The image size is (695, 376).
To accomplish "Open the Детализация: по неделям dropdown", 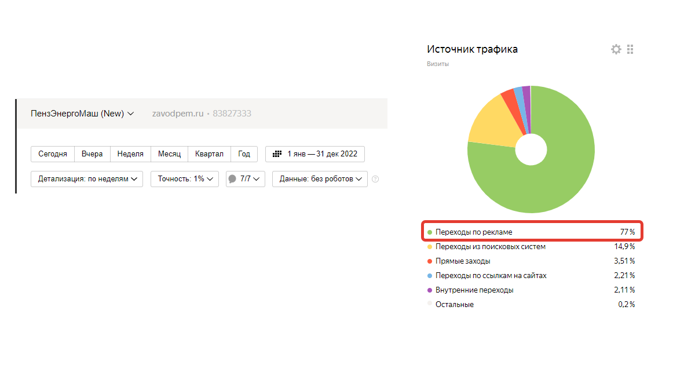I will [x=87, y=179].
